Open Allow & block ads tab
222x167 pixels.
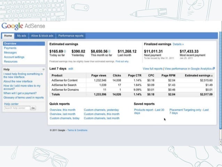tap(42, 36)
